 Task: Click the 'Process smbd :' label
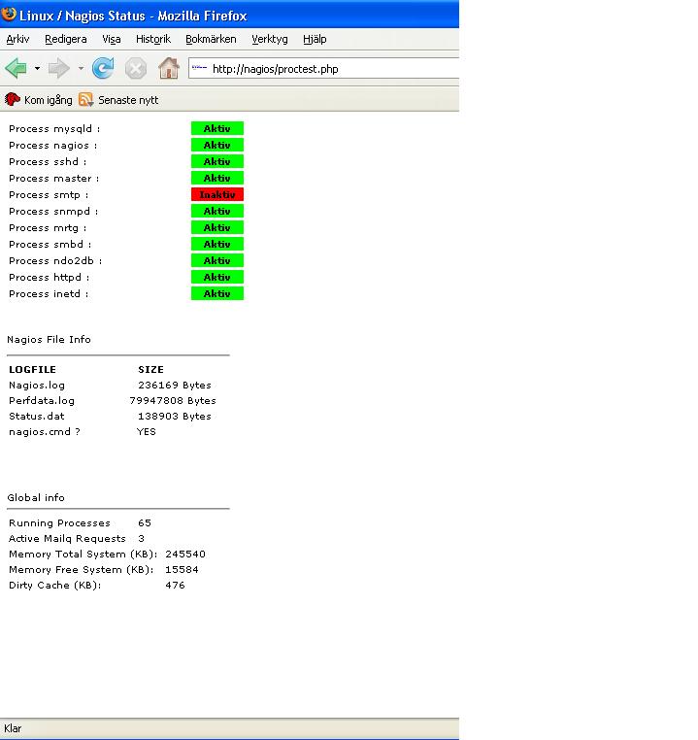[x=50, y=245]
